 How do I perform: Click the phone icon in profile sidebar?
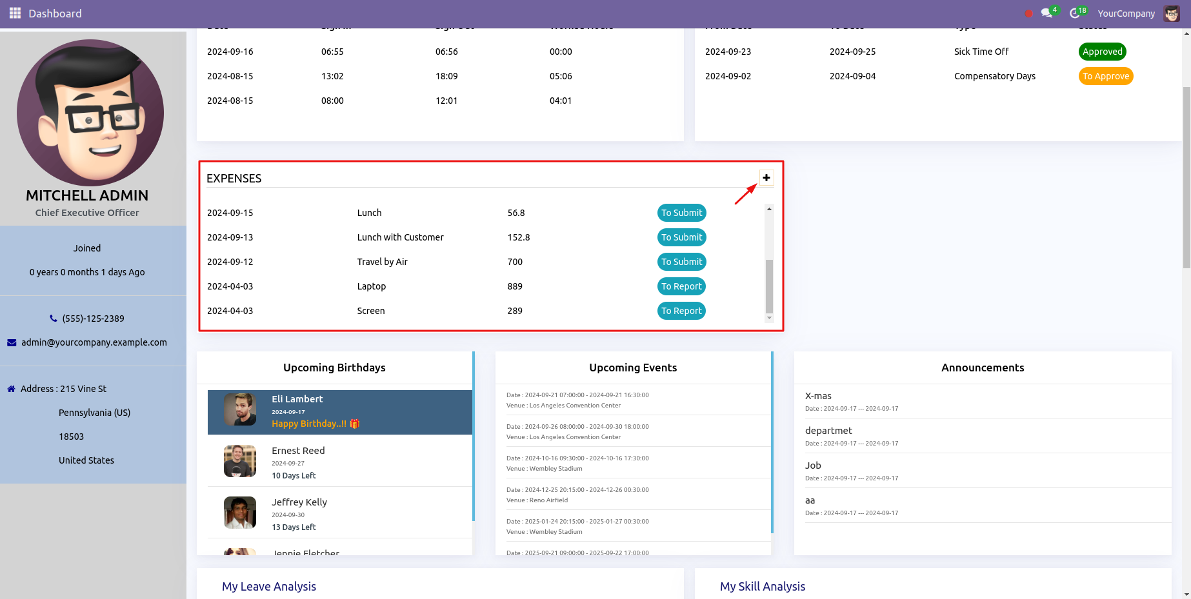tap(54, 319)
